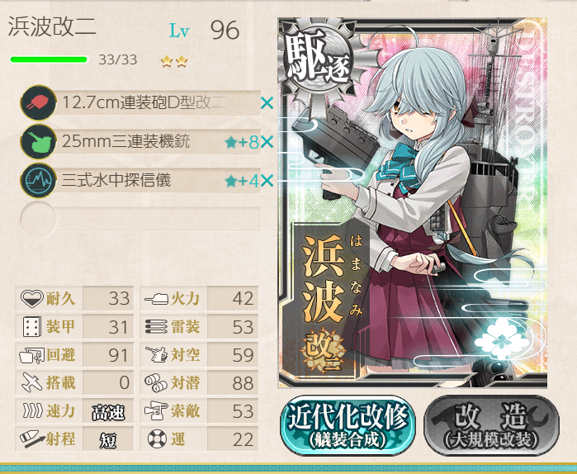Click the 改造 remodel button
The width and height of the screenshot is (577, 474).
point(492,425)
